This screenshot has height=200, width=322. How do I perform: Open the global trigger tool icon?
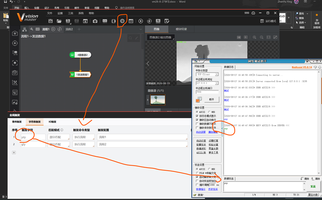(122, 21)
